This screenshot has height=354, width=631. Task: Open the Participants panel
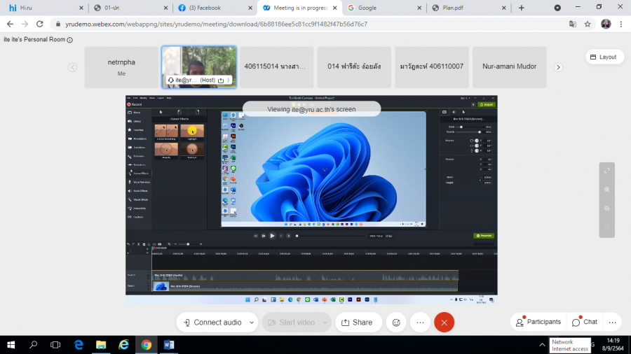coord(538,322)
